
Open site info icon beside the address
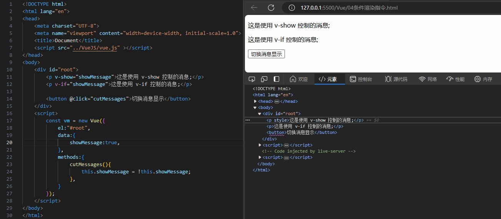pyautogui.click(x=292, y=8)
